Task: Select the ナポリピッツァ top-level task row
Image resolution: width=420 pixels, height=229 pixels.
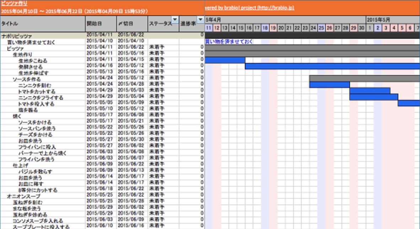Action: [x=102, y=36]
